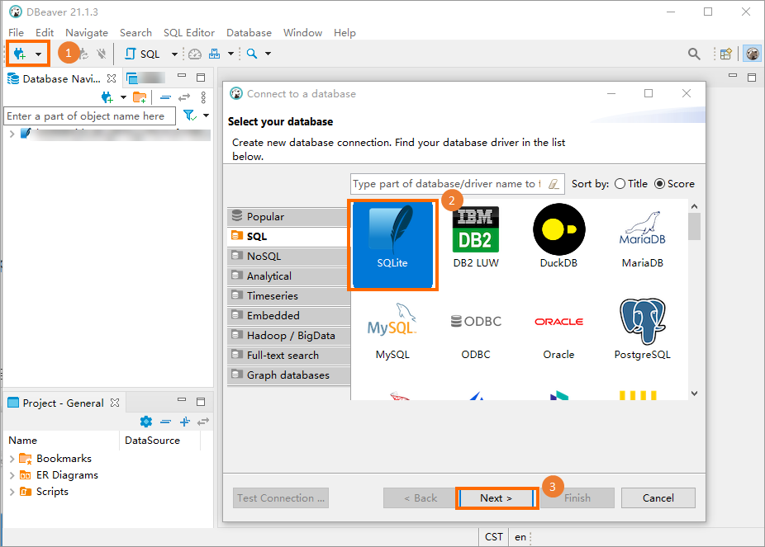Open the filter settings dropdown arrow
The image size is (765, 547).
pyautogui.click(x=206, y=116)
